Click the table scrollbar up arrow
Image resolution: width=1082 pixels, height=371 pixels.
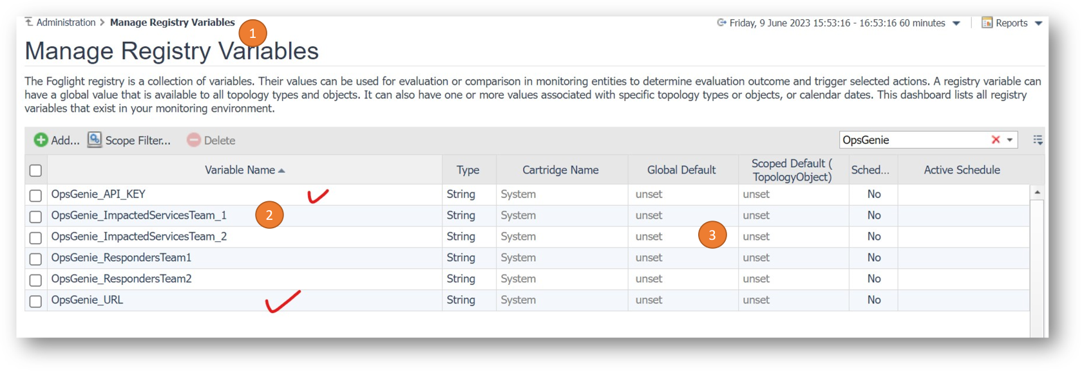click(x=1037, y=192)
